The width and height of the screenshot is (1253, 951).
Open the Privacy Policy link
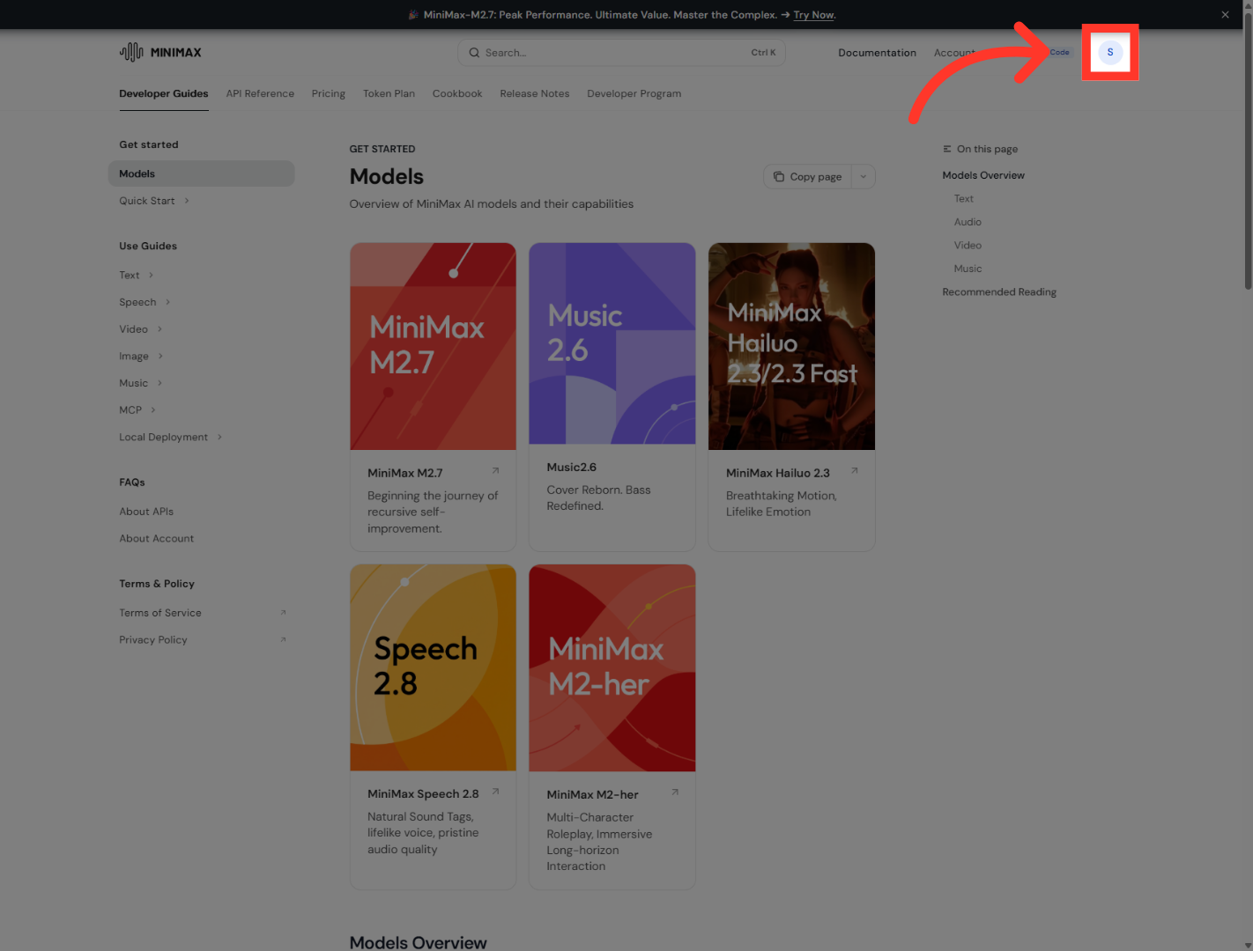coord(153,639)
